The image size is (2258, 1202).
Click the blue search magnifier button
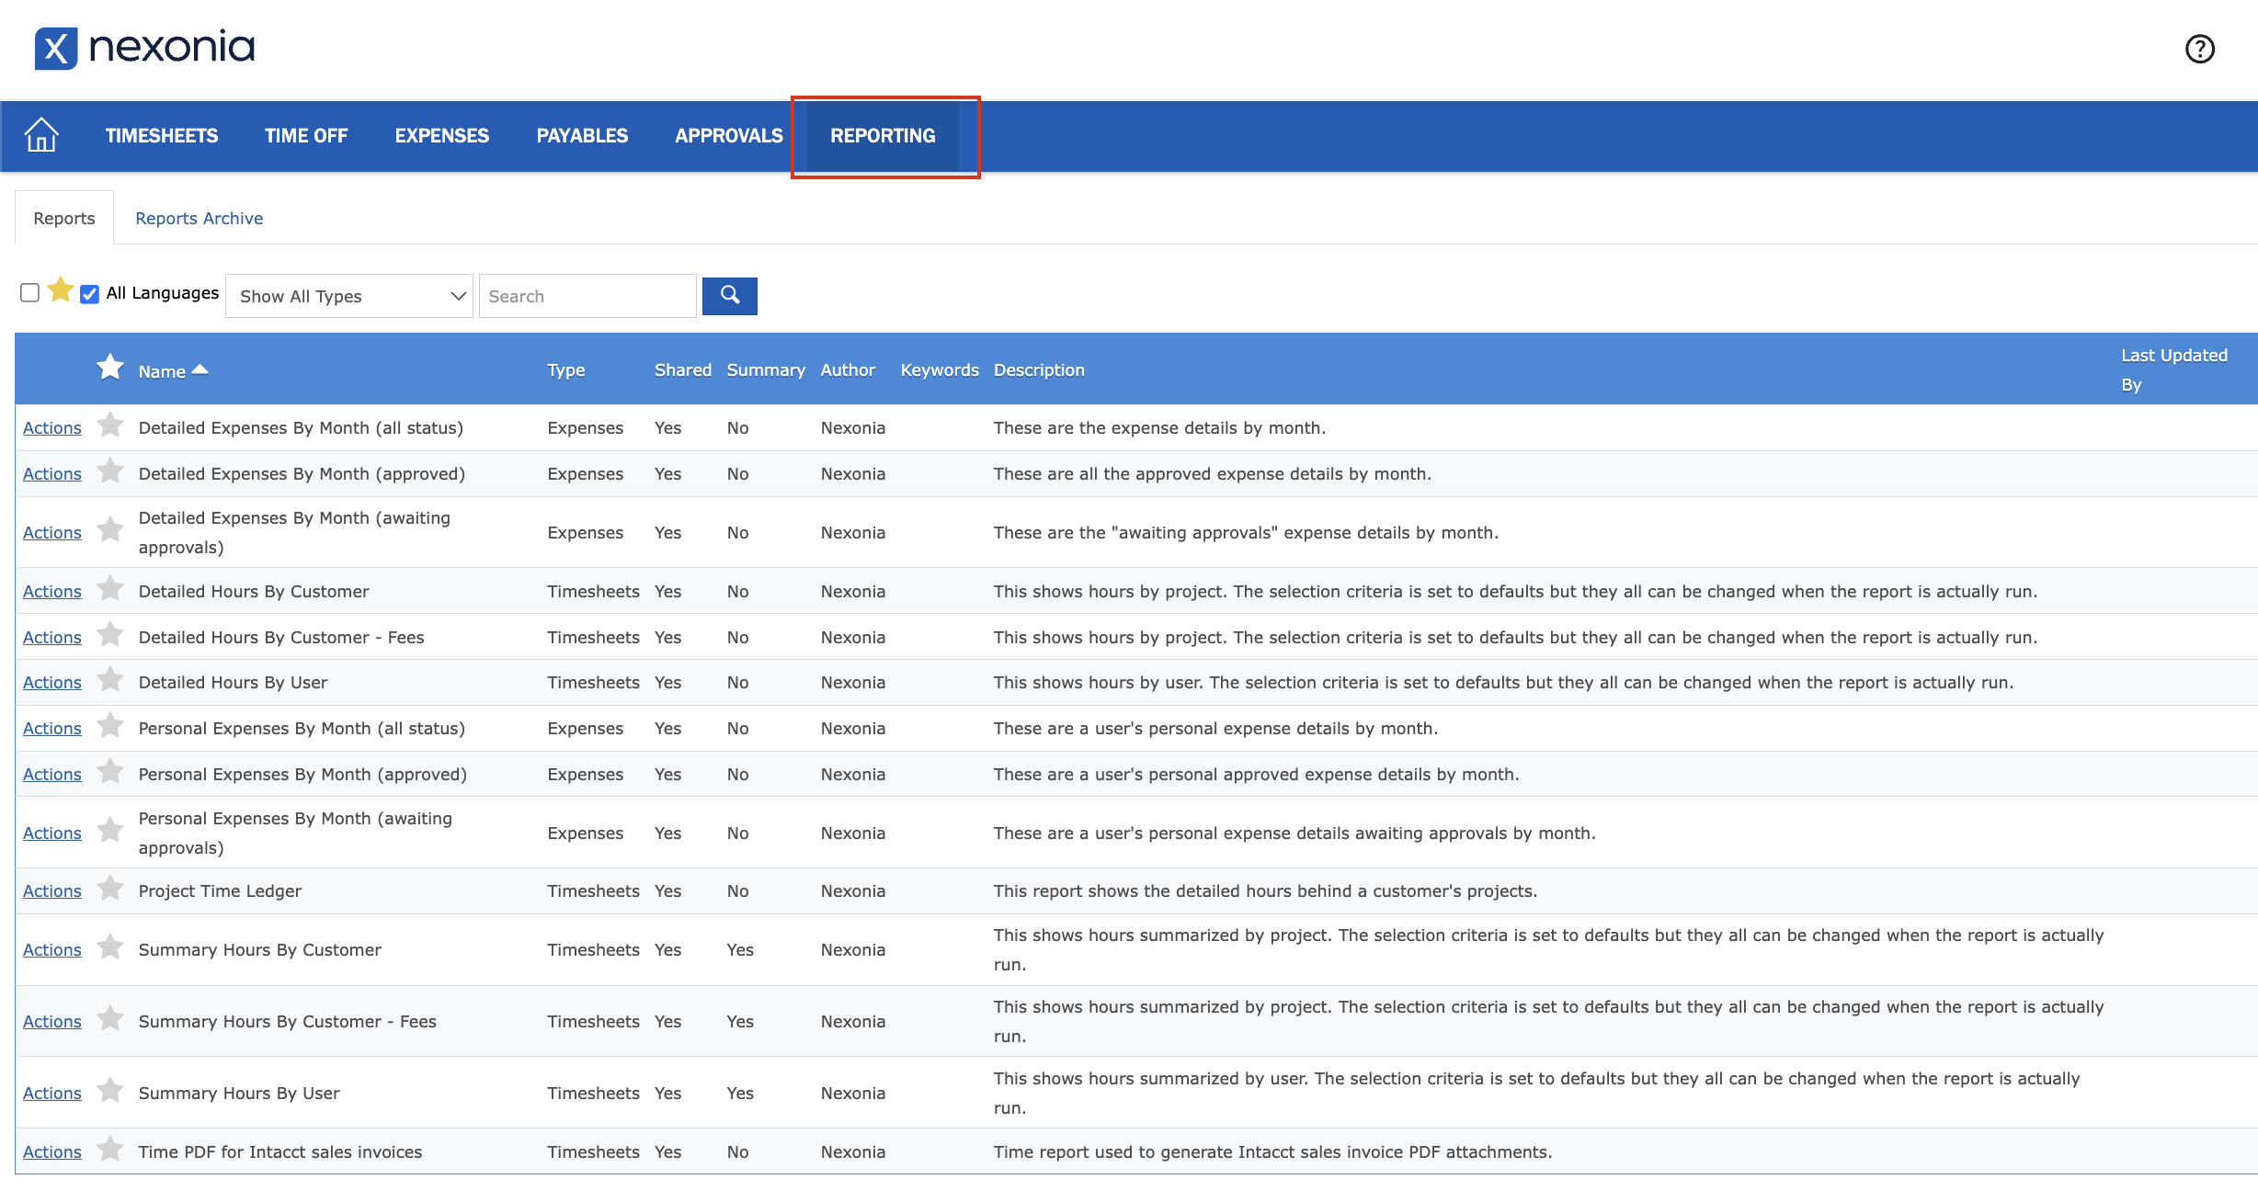coord(729,296)
